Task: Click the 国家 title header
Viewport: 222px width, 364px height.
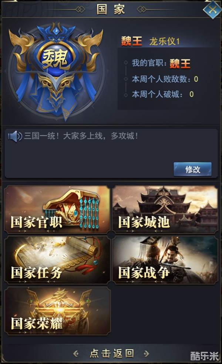Action: pos(111,9)
